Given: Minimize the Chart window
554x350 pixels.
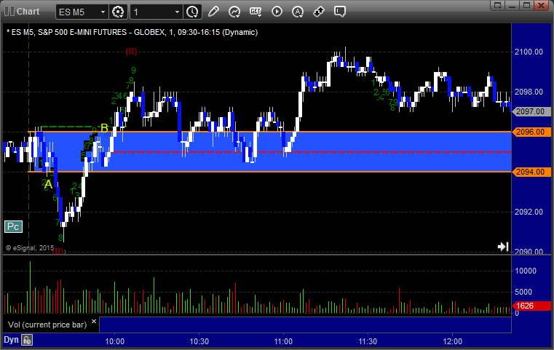Looking at the screenshot, I should point(513,5).
